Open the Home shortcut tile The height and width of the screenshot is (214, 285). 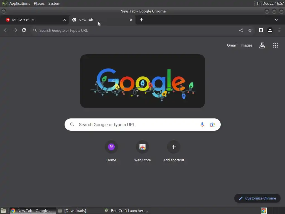pyautogui.click(x=111, y=151)
